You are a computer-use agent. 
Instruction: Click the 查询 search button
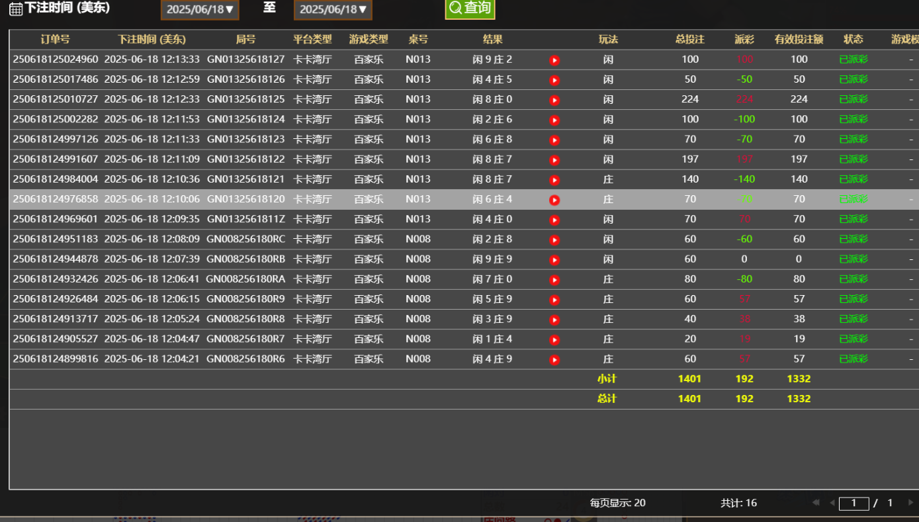(x=470, y=9)
